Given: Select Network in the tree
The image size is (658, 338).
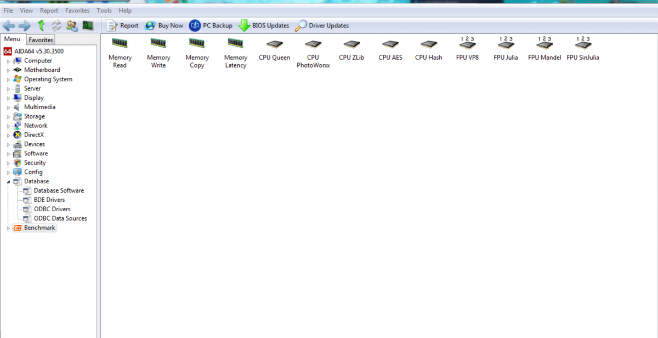Looking at the screenshot, I should tap(36, 126).
